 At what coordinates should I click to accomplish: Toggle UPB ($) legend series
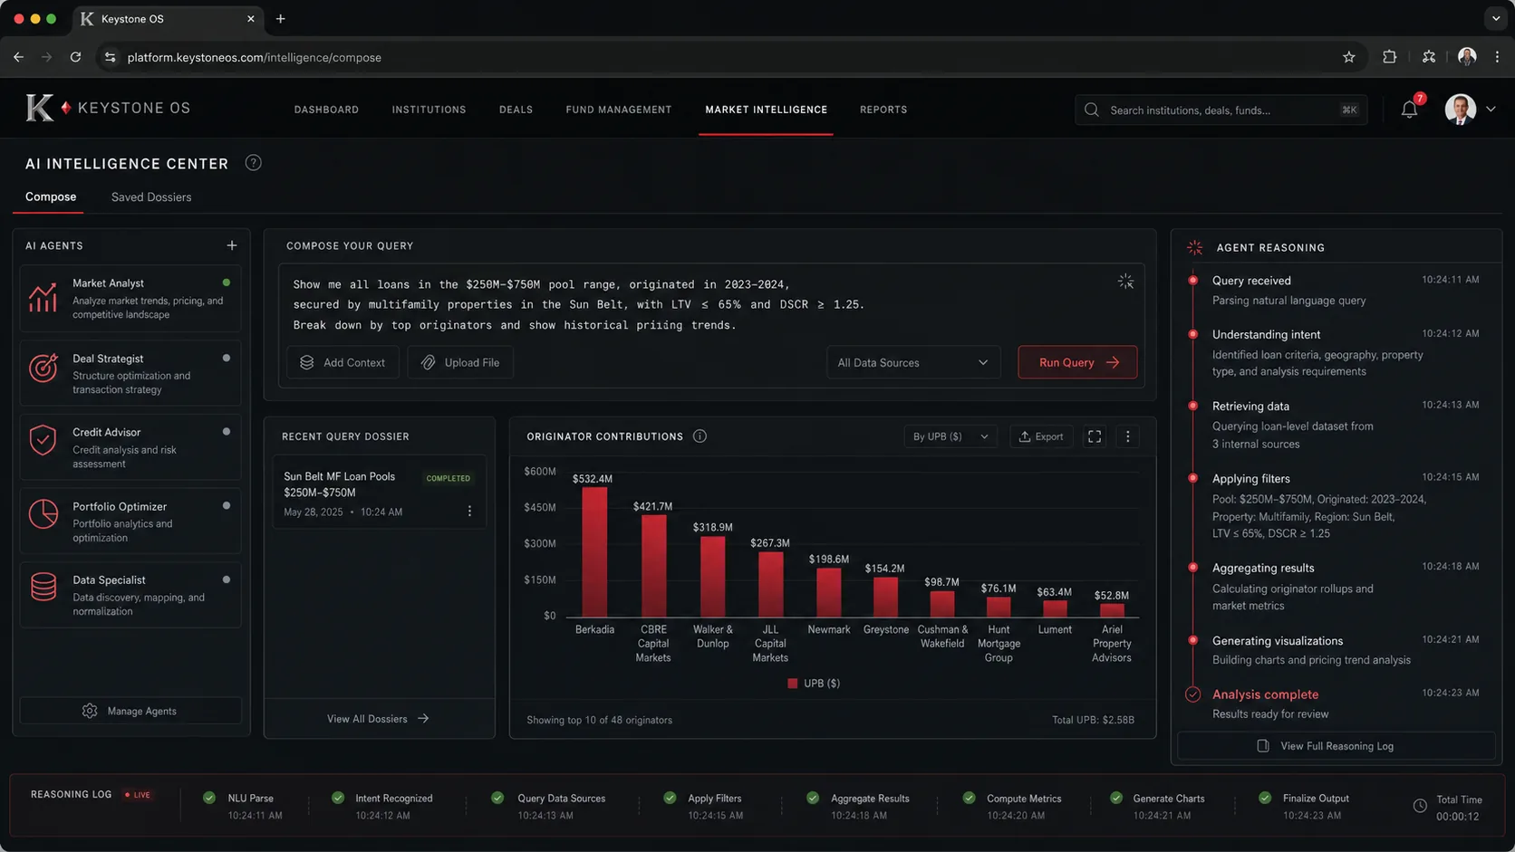814,684
